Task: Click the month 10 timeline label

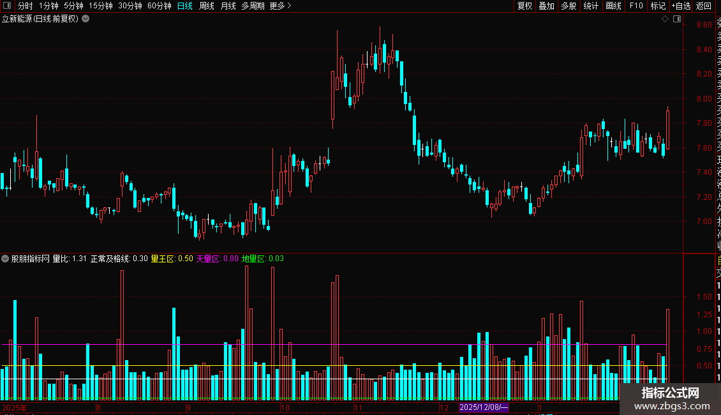Action: click(285, 407)
